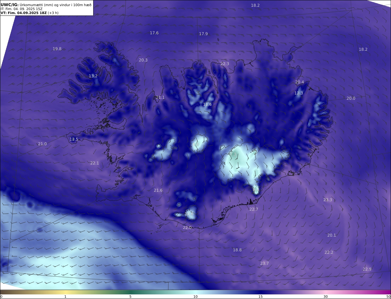The height and width of the screenshot is (299, 391).
Task: Select the 21.6 value label
Action: [158, 190]
